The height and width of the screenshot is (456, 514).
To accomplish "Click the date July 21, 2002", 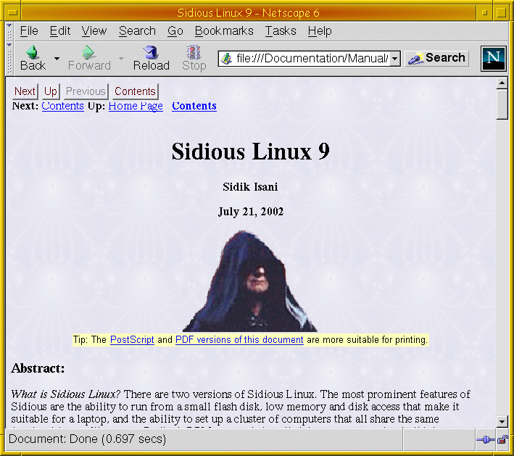I will click(251, 212).
